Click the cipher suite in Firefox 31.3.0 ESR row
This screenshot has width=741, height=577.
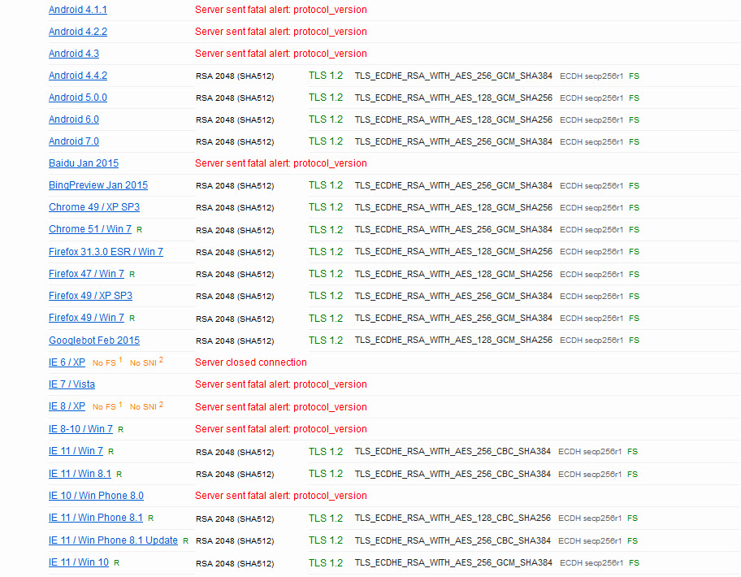tap(453, 251)
